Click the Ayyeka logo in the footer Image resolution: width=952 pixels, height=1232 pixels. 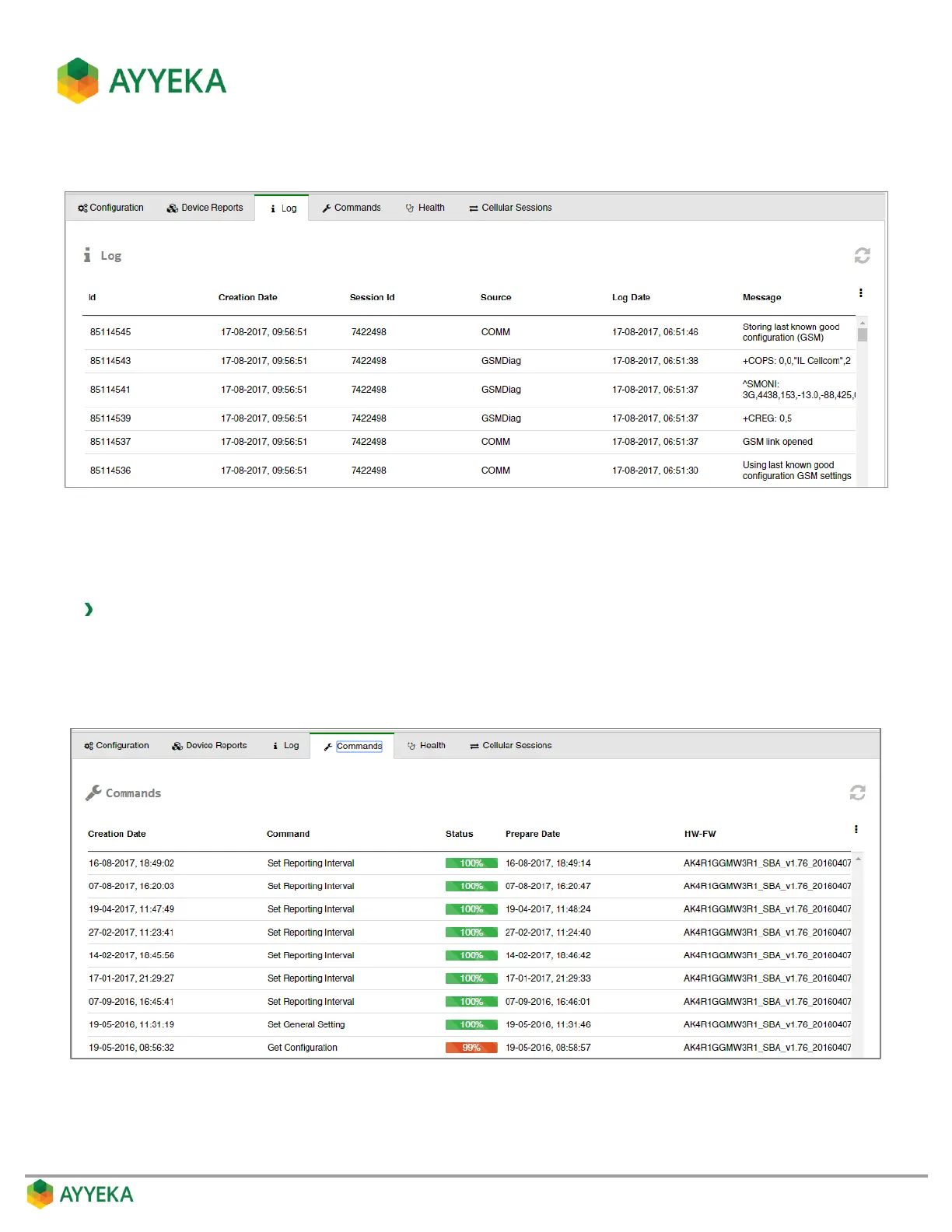80,1194
